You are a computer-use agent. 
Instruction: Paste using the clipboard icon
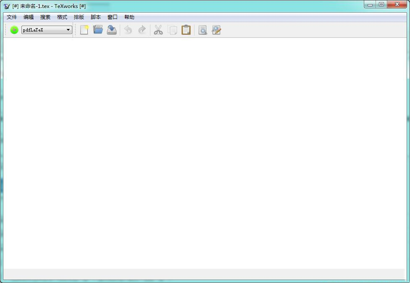click(186, 30)
